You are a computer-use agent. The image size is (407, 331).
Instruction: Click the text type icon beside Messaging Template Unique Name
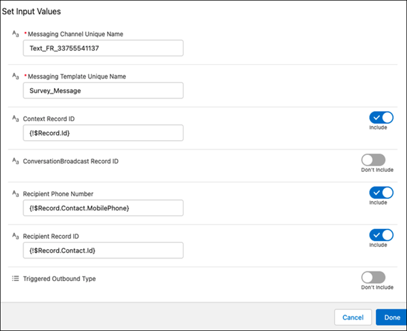(x=16, y=76)
